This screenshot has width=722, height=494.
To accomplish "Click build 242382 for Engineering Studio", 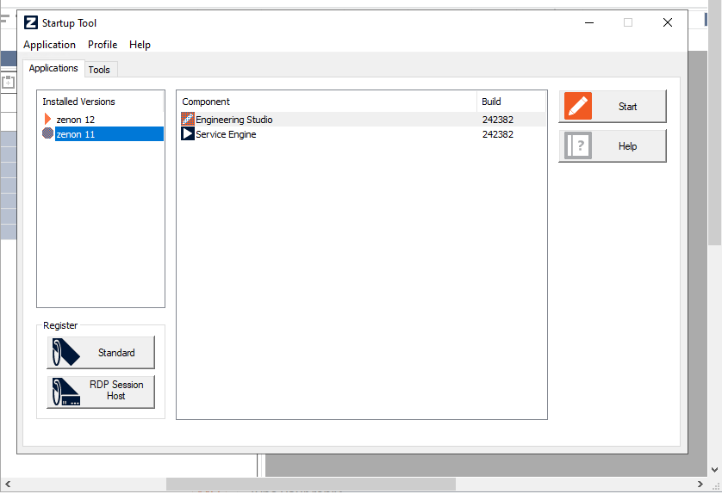I will (x=498, y=120).
